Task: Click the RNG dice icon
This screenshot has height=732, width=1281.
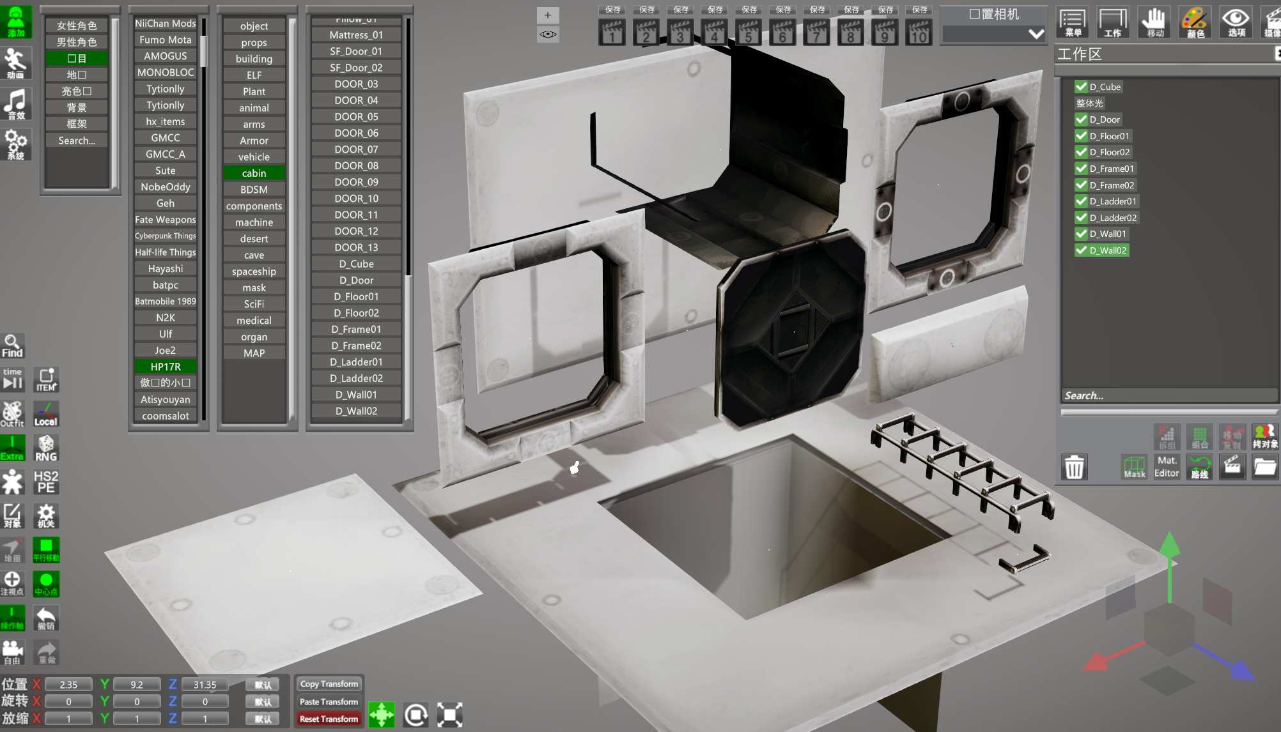Action: click(x=46, y=448)
